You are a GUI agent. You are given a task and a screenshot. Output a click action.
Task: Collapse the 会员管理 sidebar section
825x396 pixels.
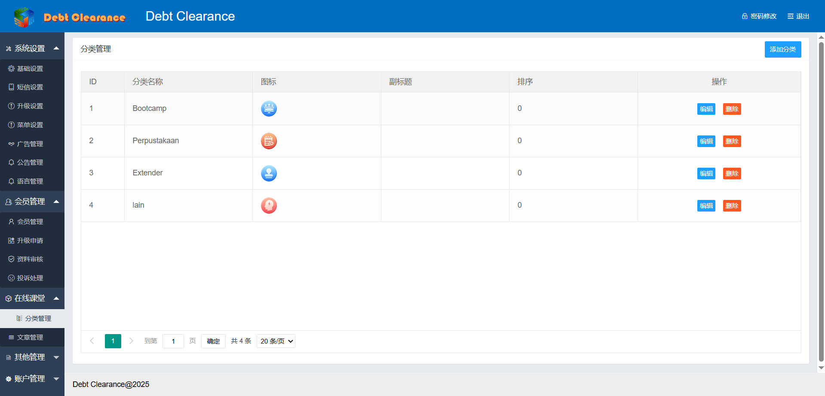(x=56, y=201)
